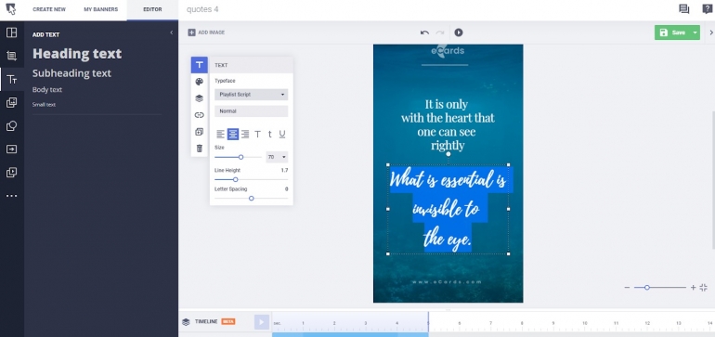This screenshot has height=337, width=715.
Task: Open the shapes tool in left sidebar
Action: coord(11,126)
